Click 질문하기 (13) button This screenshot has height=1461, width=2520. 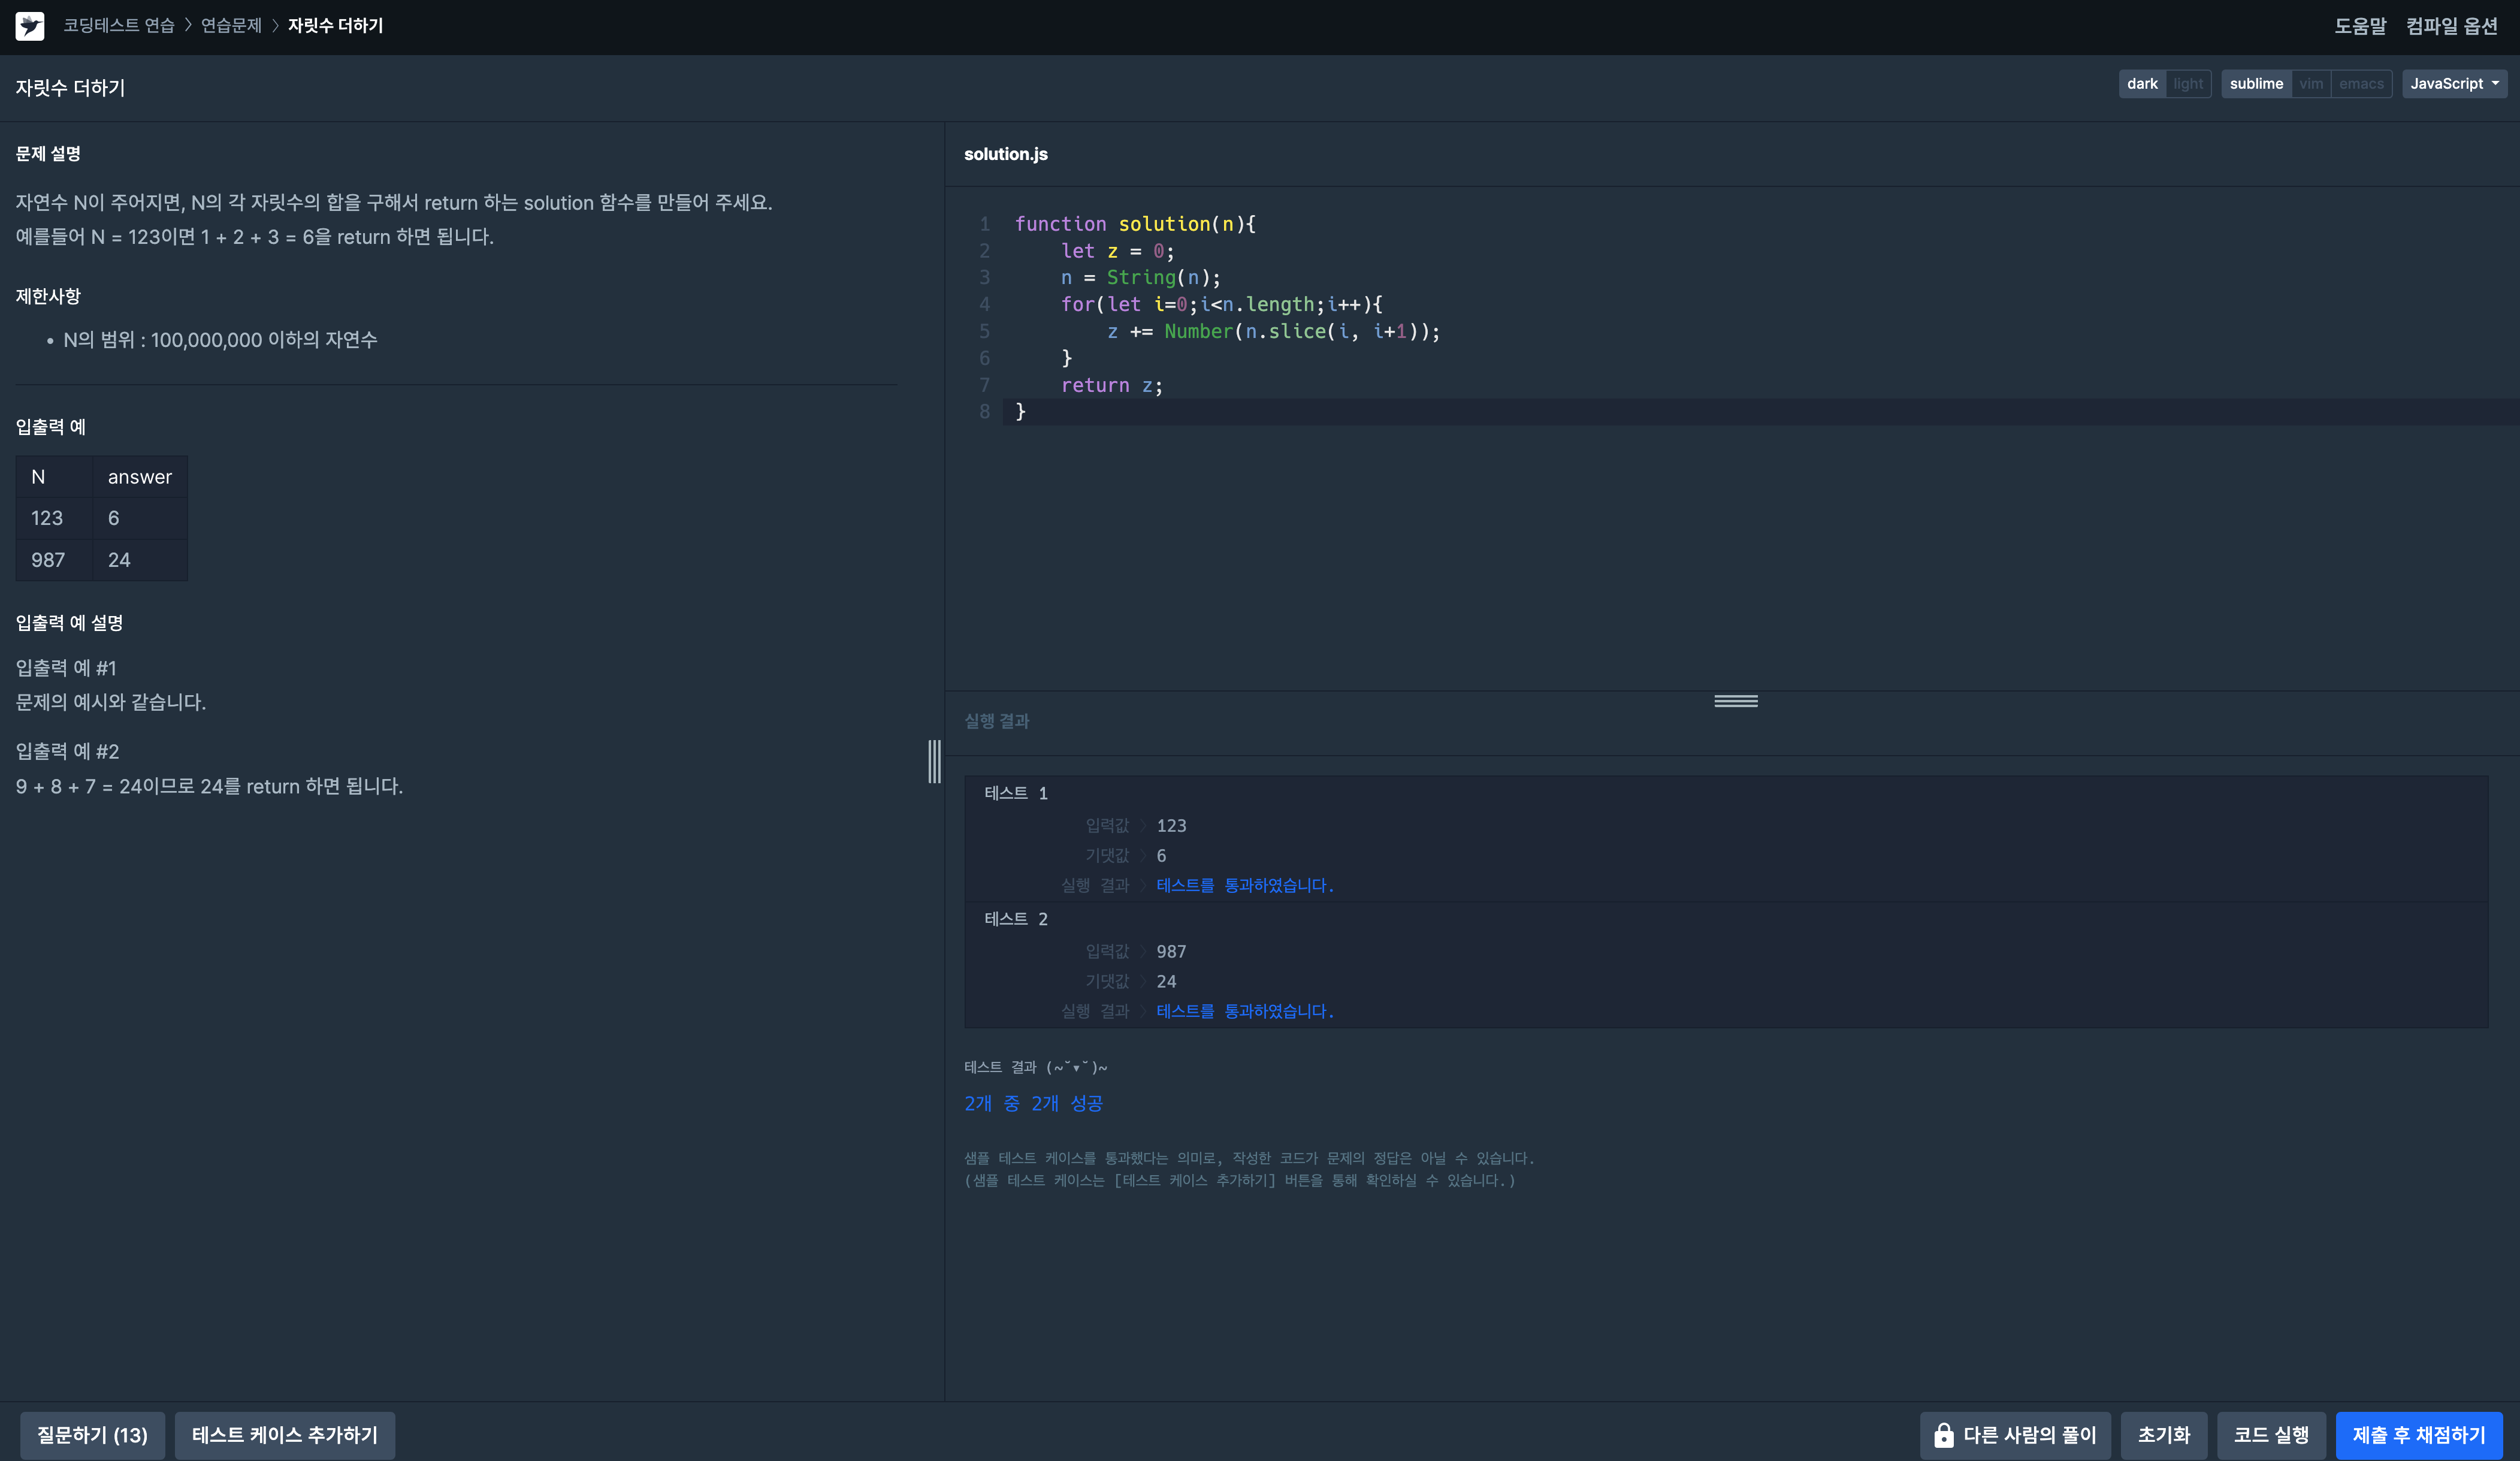[x=92, y=1435]
